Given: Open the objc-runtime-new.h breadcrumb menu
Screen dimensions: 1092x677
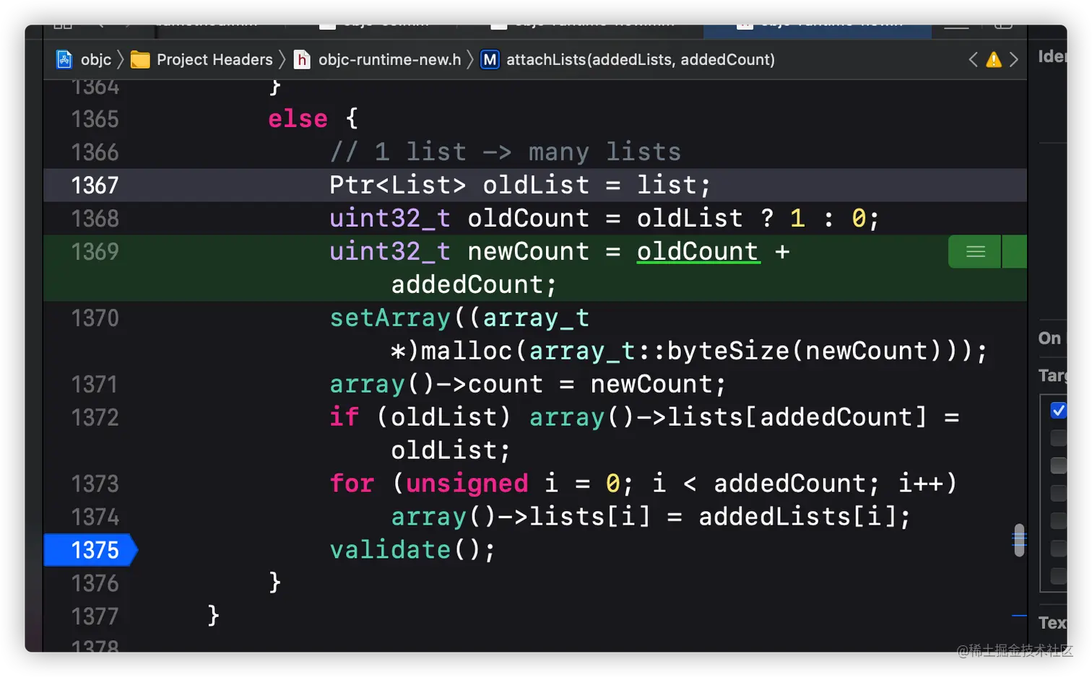Looking at the screenshot, I should (x=389, y=59).
